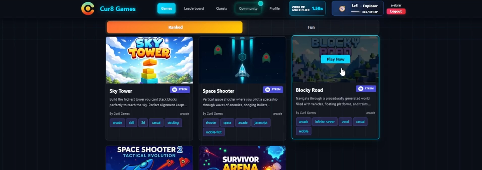Click the Cur8 Games logo icon

tap(88, 8)
